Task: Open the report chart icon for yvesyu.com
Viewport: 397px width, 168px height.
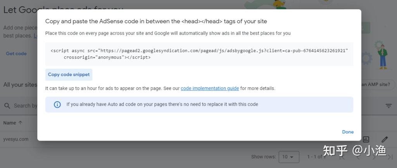Action: click(366, 139)
